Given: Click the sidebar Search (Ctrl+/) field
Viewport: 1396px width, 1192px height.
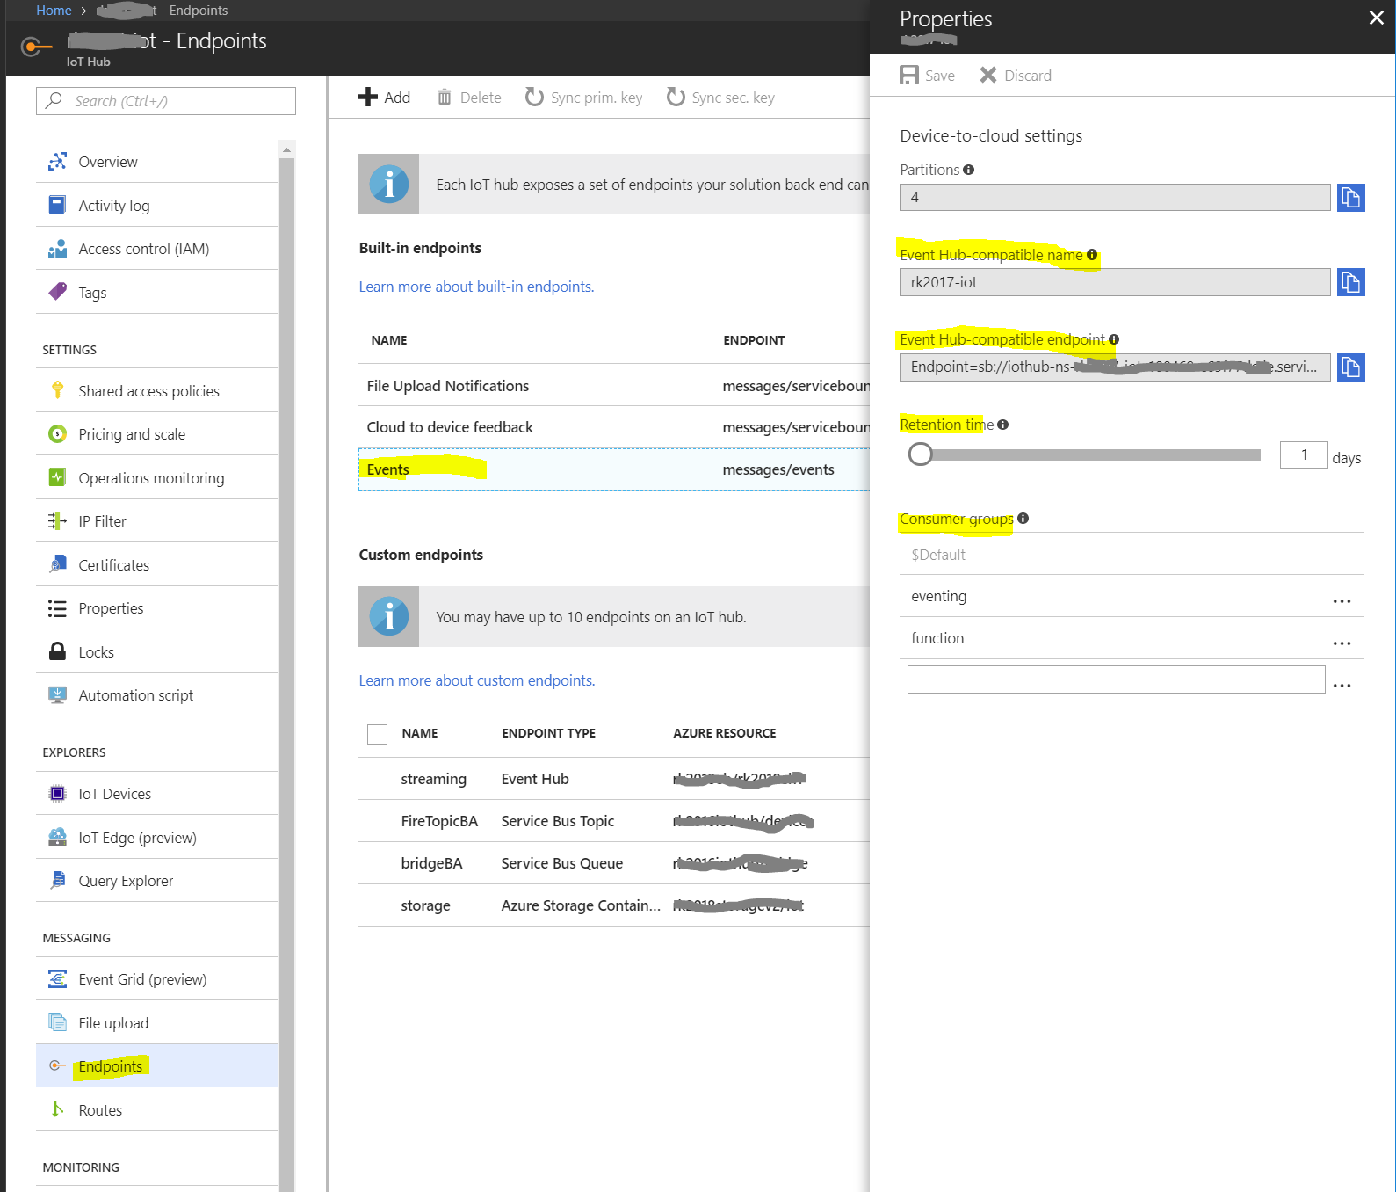Looking at the screenshot, I should pyautogui.click(x=166, y=101).
